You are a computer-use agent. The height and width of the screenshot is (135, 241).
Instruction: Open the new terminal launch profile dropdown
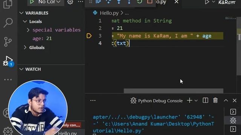pyautogui.click(x=196, y=100)
